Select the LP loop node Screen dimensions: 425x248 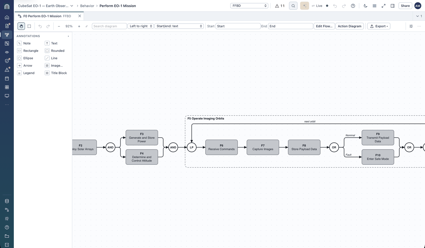tap(192, 147)
